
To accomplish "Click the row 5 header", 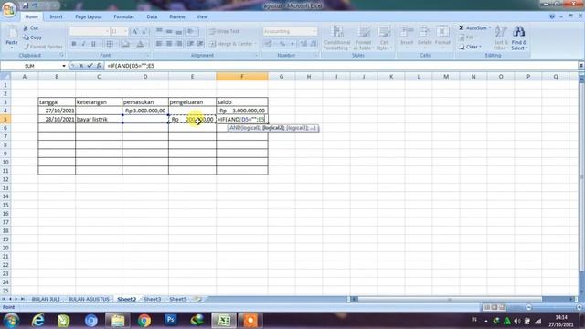I will [5, 120].
